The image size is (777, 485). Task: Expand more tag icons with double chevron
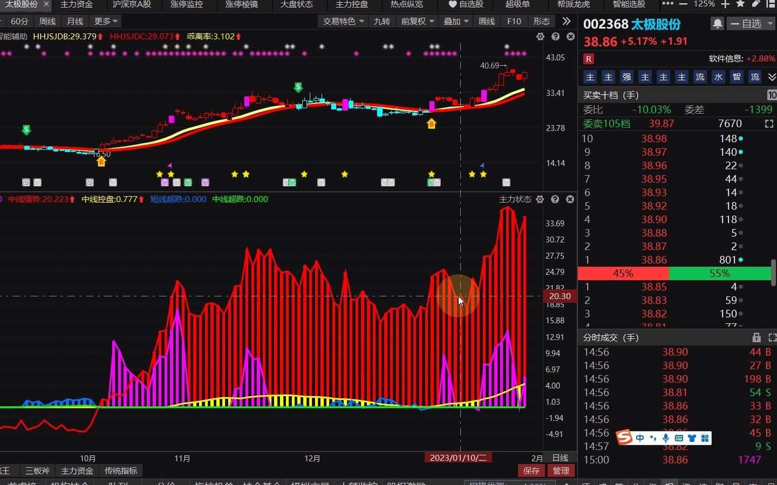pyautogui.click(x=772, y=77)
